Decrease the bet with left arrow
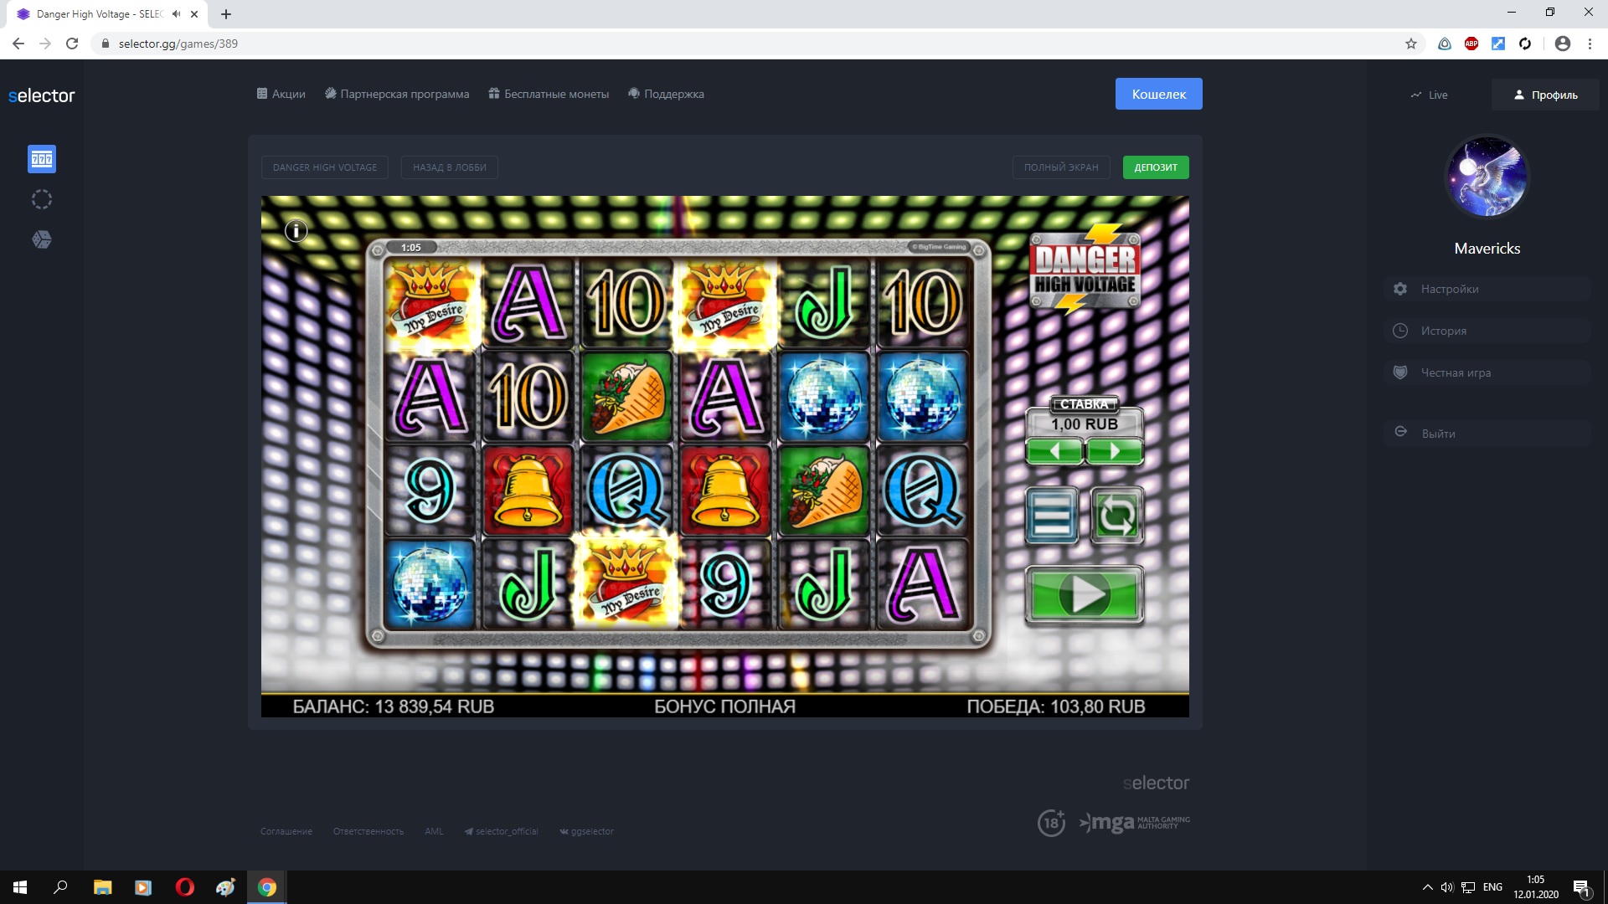 point(1054,451)
